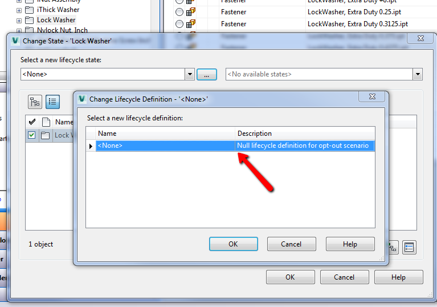Click fastener icon for LockWasher Extra Duty 0.3125.ipt
The width and height of the screenshot is (437, 307).
pos(191,24)
